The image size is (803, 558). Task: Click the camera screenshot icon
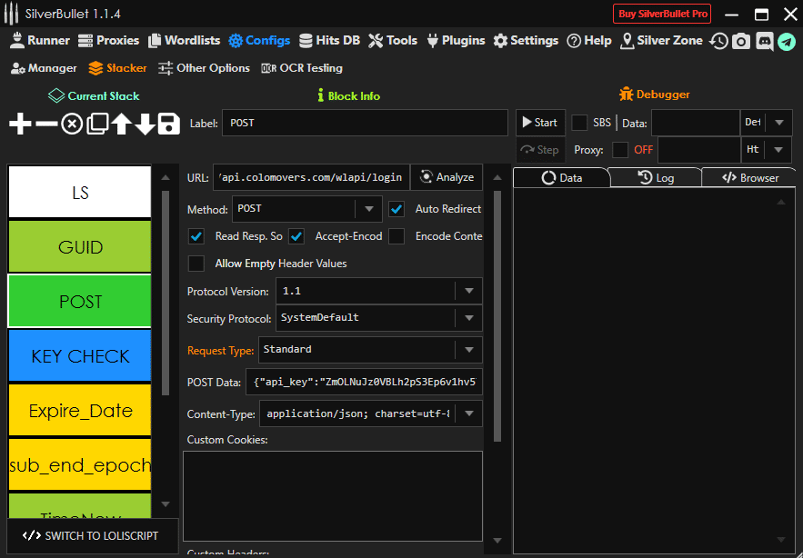[741, 41]
